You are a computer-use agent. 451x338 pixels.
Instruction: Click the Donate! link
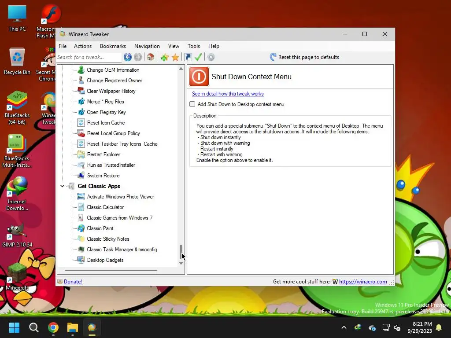[x=73, y=282]
